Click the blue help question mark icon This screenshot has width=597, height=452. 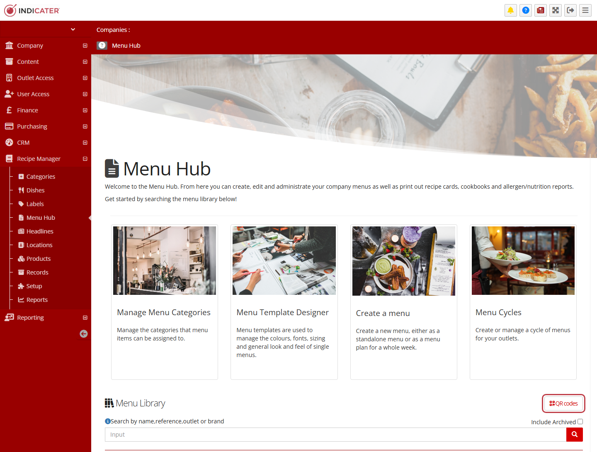526,10
